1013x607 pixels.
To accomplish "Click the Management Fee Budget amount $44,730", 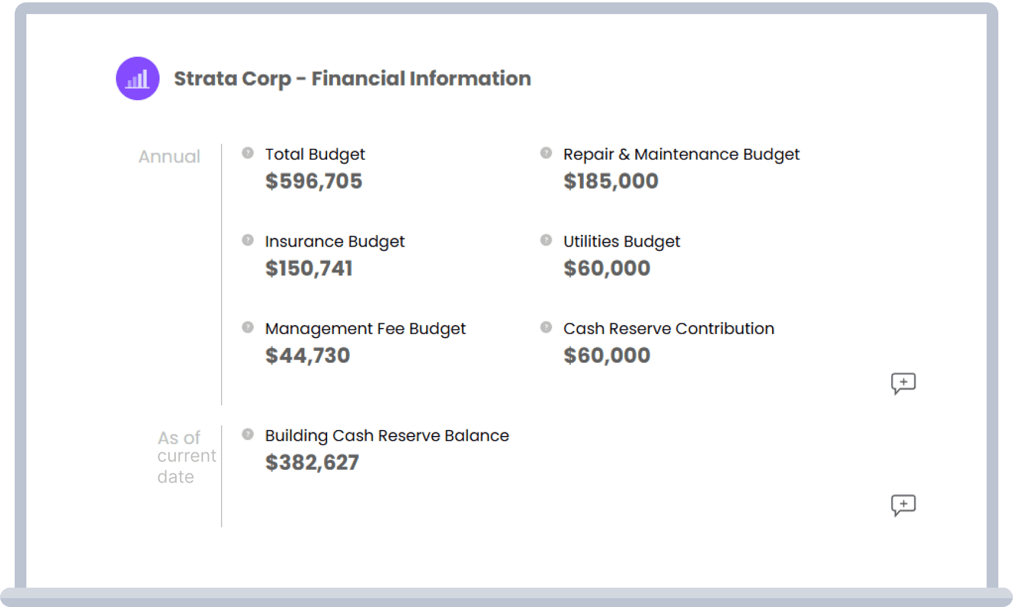I will coord(307,355).
